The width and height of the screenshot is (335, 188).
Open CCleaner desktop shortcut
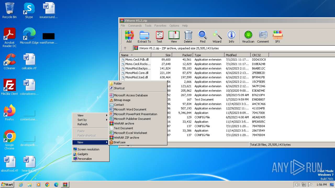(9, 62)
